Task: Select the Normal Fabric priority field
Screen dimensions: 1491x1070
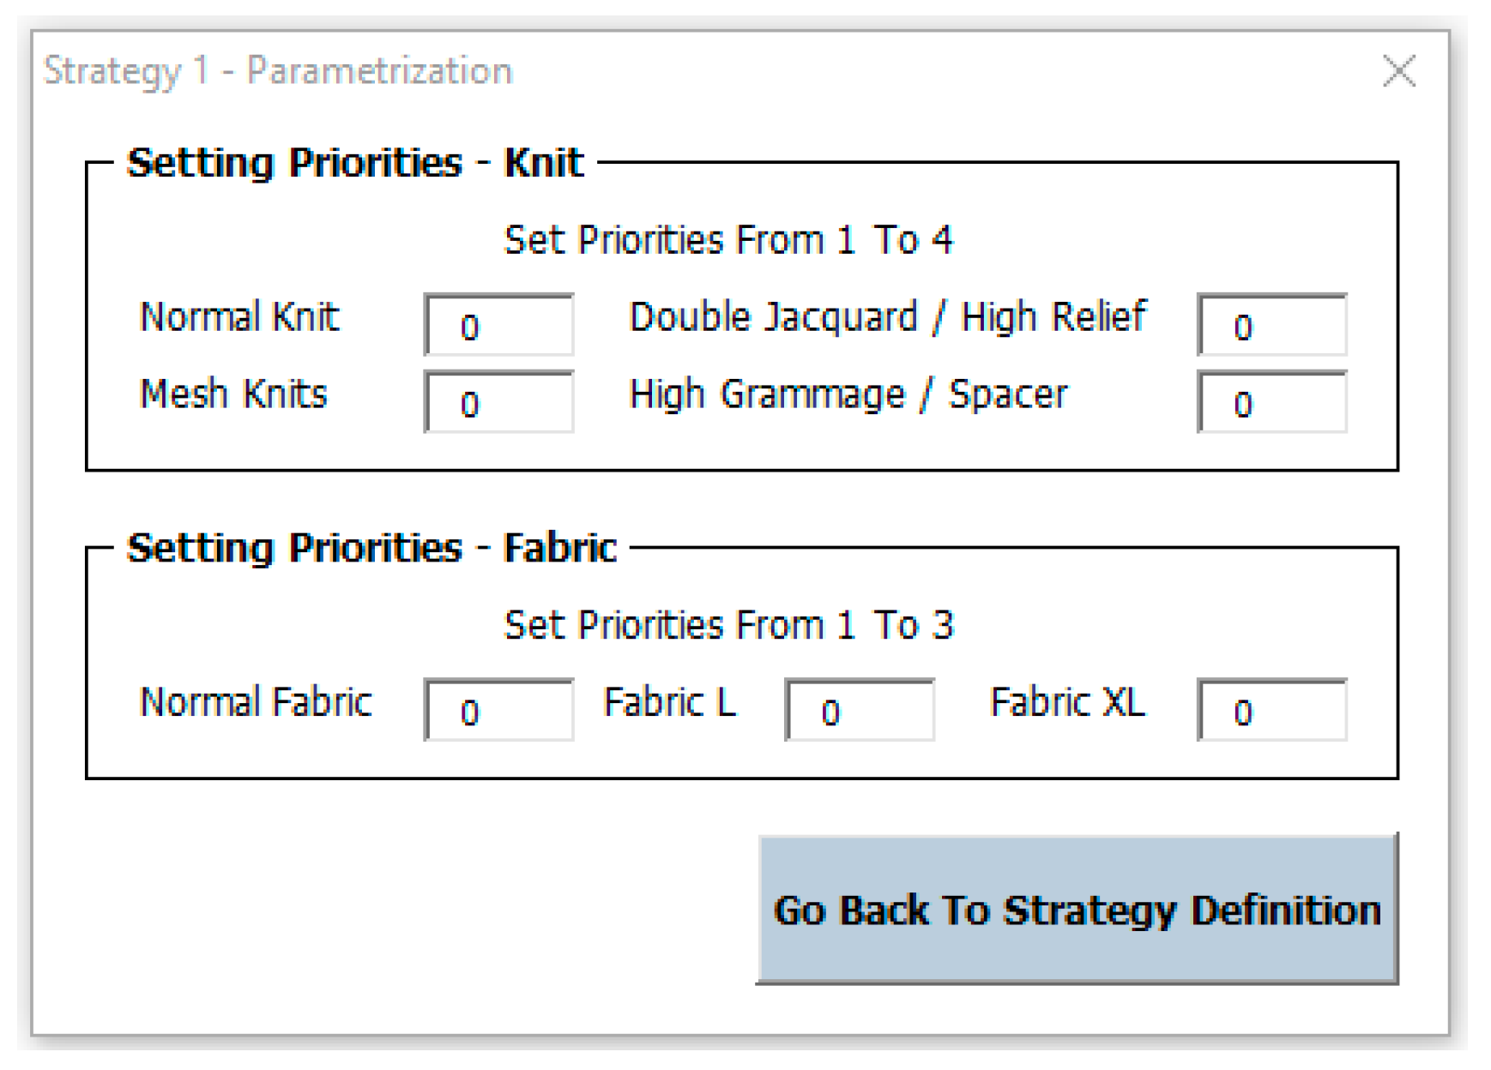Action: (498, 711)
